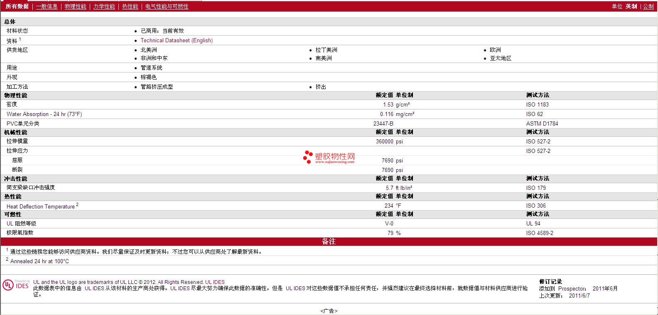
Task: Select heat deflection value 234
Action: (389, 206)
